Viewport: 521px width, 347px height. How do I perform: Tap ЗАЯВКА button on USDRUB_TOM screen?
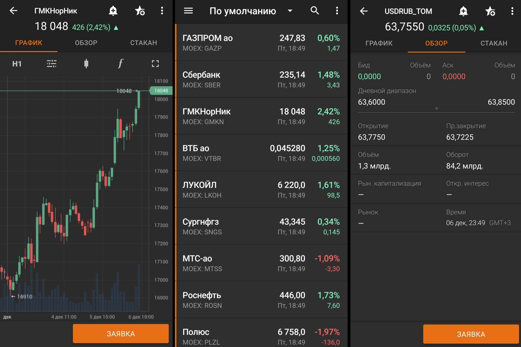tap(471, 334)
